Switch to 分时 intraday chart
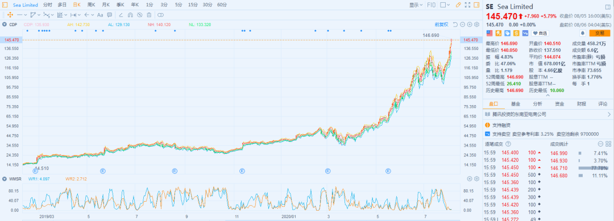The image size is (614, 221). pyautogui.click(x=47, y=5)
